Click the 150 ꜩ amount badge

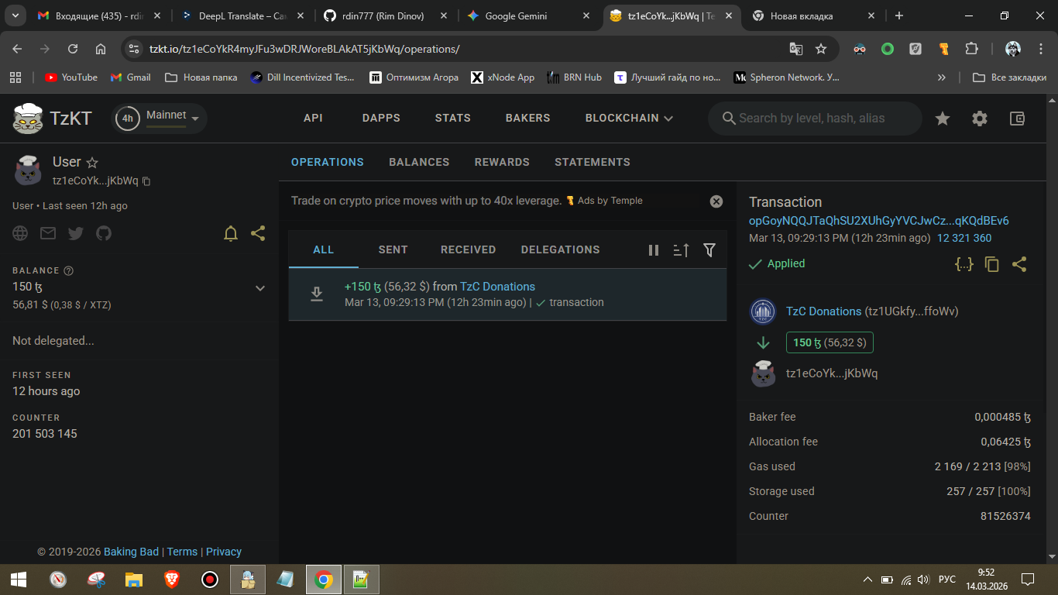pyautogui.click(x=830, y=342)
